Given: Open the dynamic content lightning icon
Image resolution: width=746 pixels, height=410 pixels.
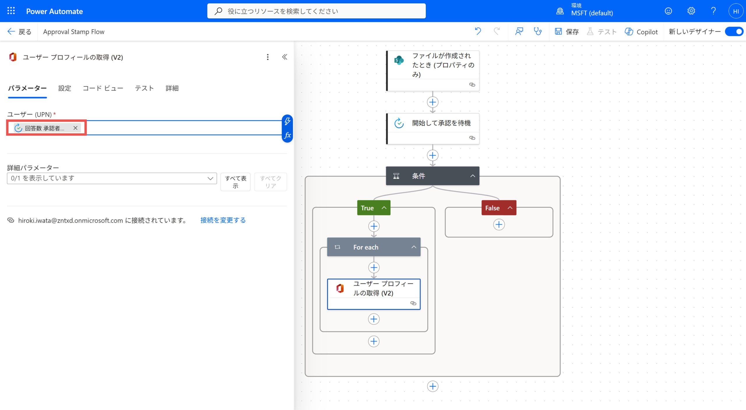Looking at the screenshot, I should [287, 121].
